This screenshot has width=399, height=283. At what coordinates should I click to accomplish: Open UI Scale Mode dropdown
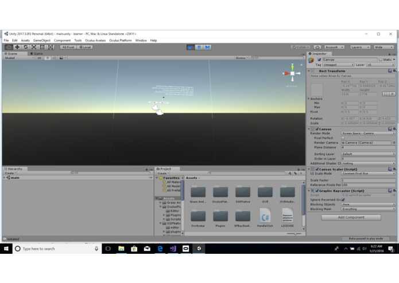[x=368, y=174]
